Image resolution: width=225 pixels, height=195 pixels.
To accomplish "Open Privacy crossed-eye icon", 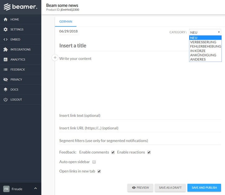I will pos(5,79).
